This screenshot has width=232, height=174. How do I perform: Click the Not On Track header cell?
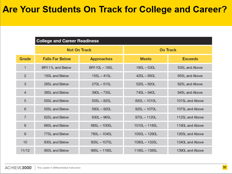pos(79,50)
